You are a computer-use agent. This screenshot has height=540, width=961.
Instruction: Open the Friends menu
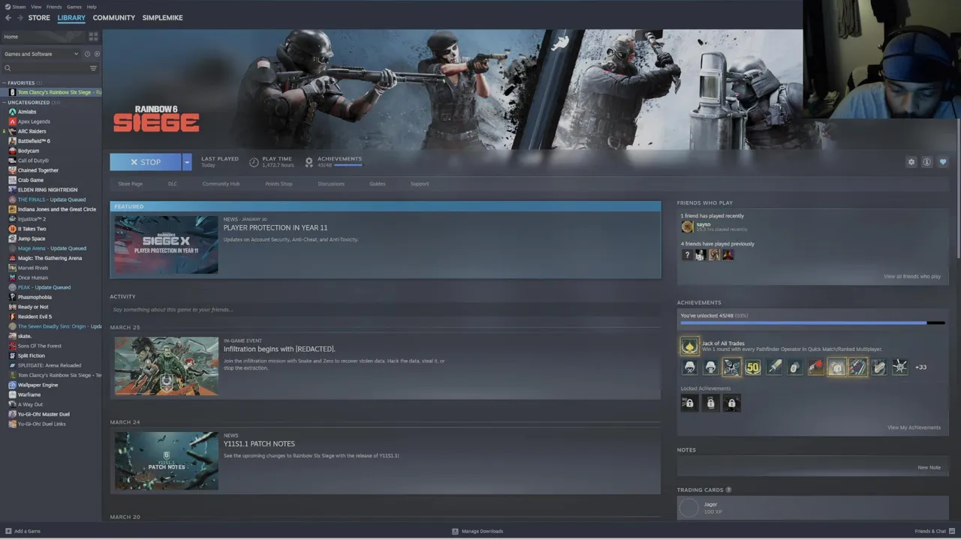click(x=54, y=7)
